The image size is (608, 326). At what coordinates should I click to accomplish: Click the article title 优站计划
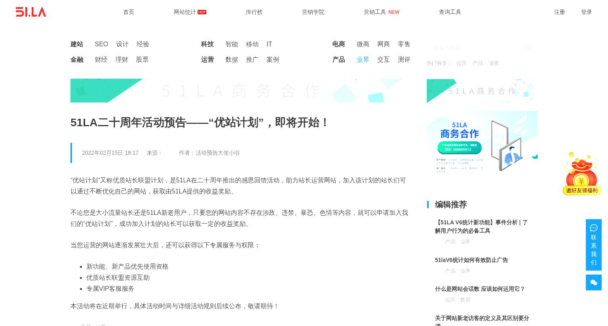[x=199, y=123]
